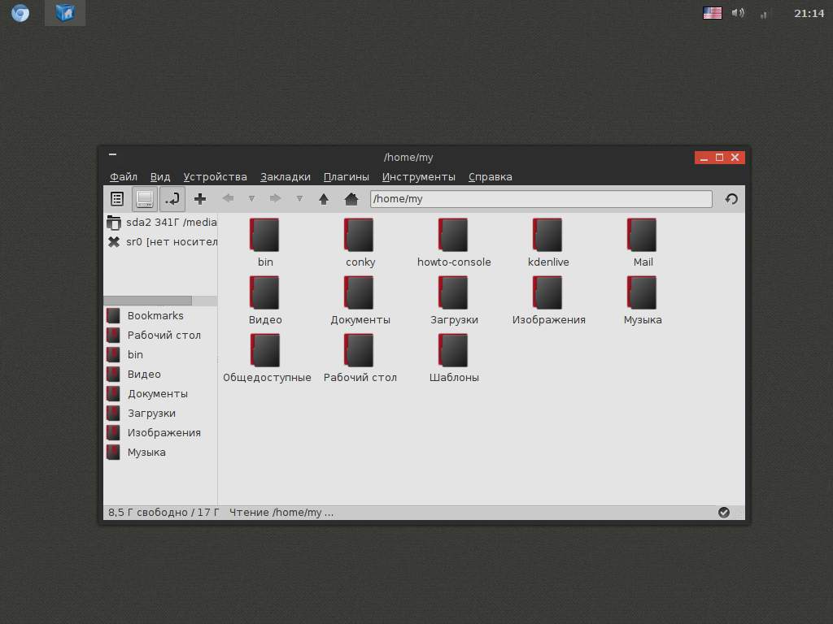Click the devices panel horizontal scrollbar
This screenshot has width=833, height=624.
click(x=148, y=301)
